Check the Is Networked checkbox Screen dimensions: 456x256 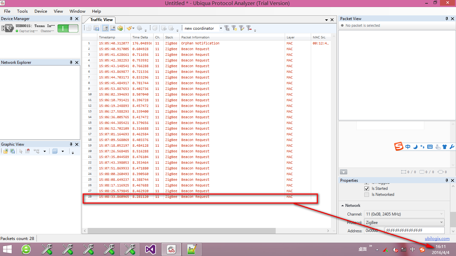[x=367, y=195]
